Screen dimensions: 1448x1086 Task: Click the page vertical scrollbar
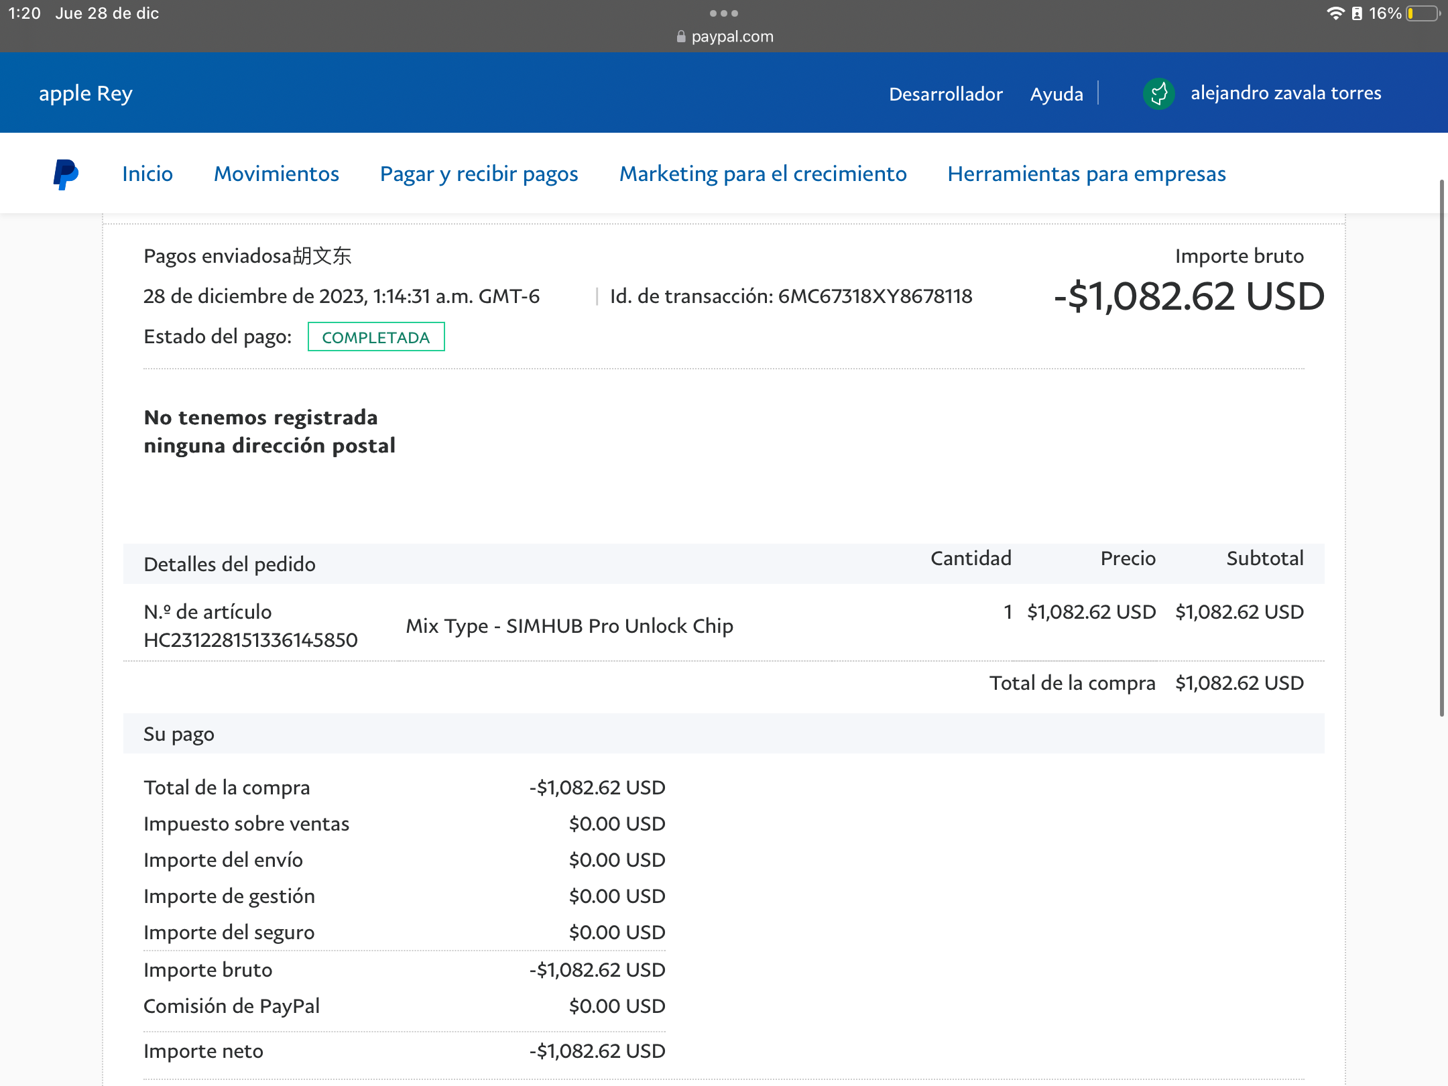[x=1442, y=448]
